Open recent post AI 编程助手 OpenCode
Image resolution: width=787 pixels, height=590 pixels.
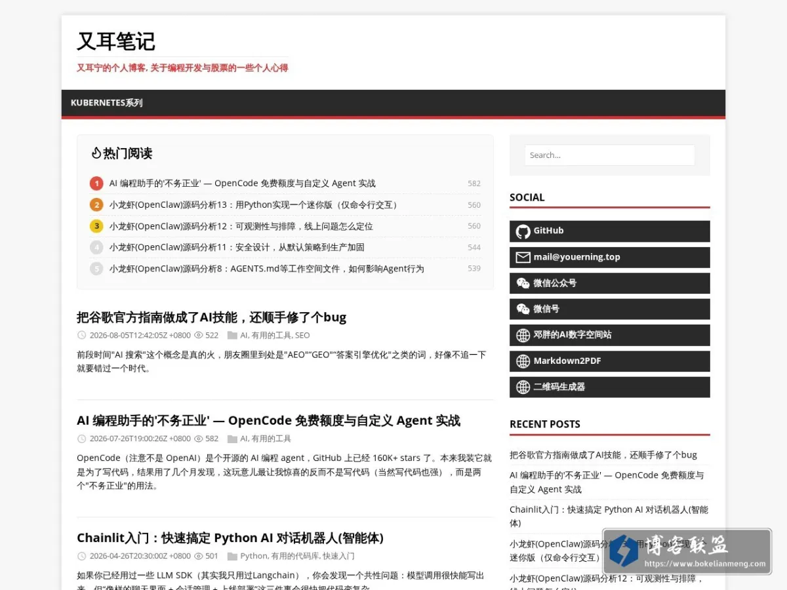tap(607, 482)
